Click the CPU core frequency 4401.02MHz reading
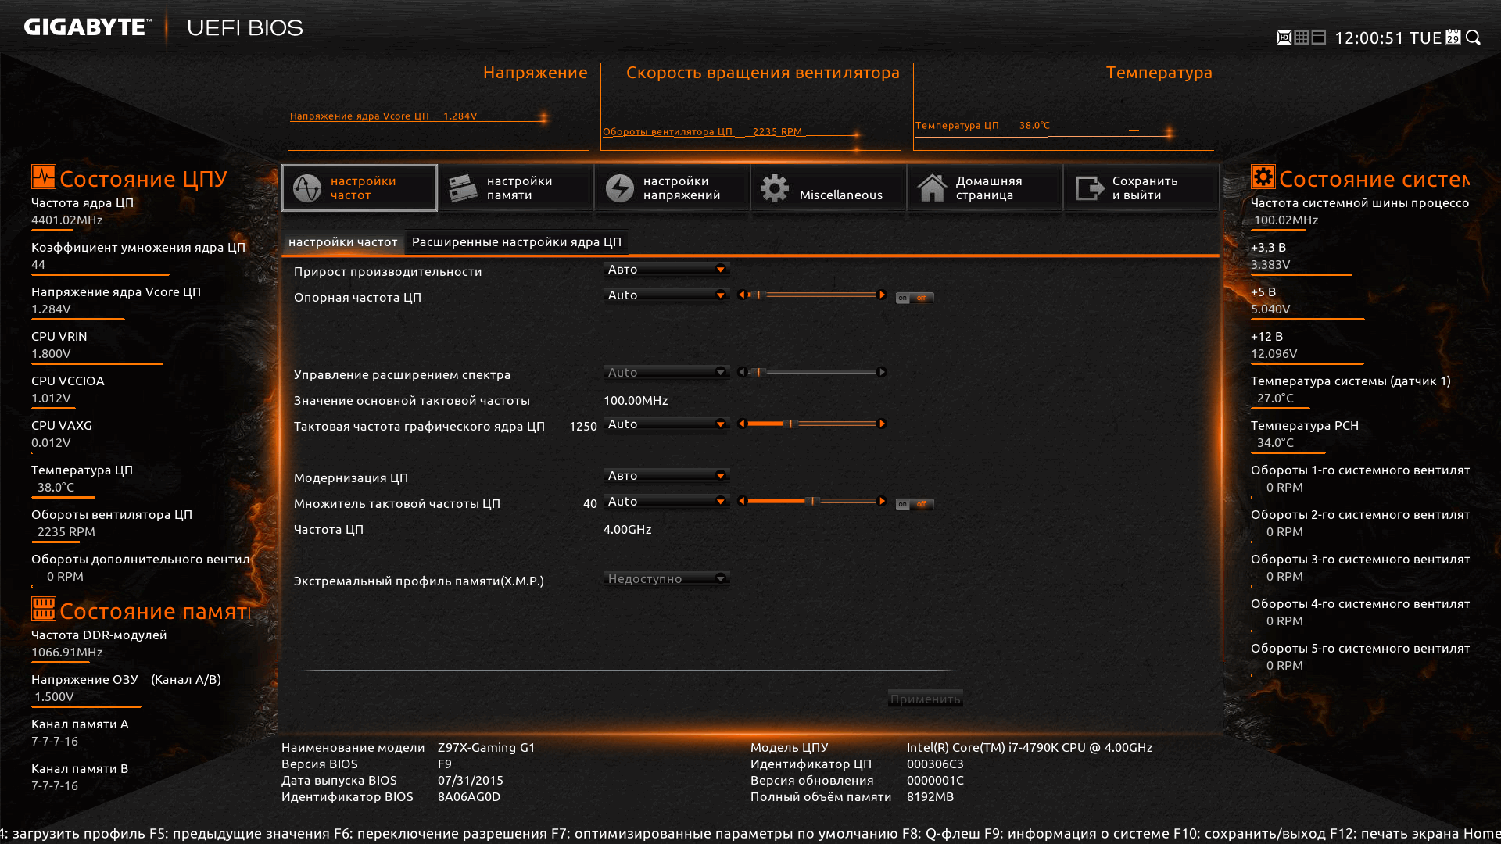 click(67, 220)
